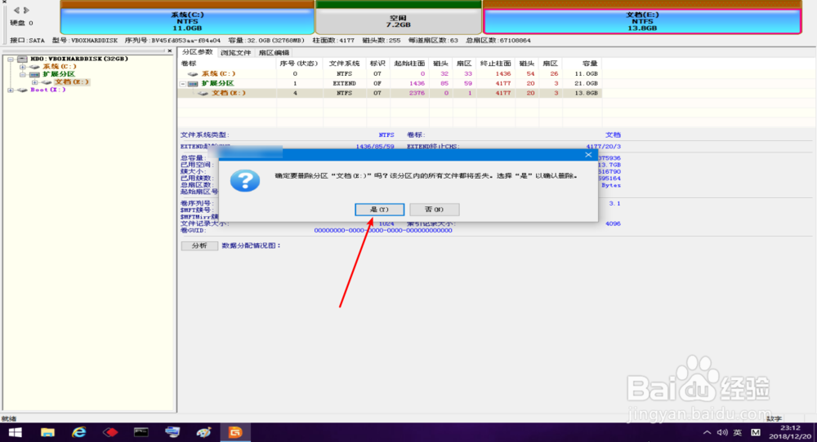Click the 终止柱面 column header
Viewport: 817px width, 442px height.
click(495, 64)
